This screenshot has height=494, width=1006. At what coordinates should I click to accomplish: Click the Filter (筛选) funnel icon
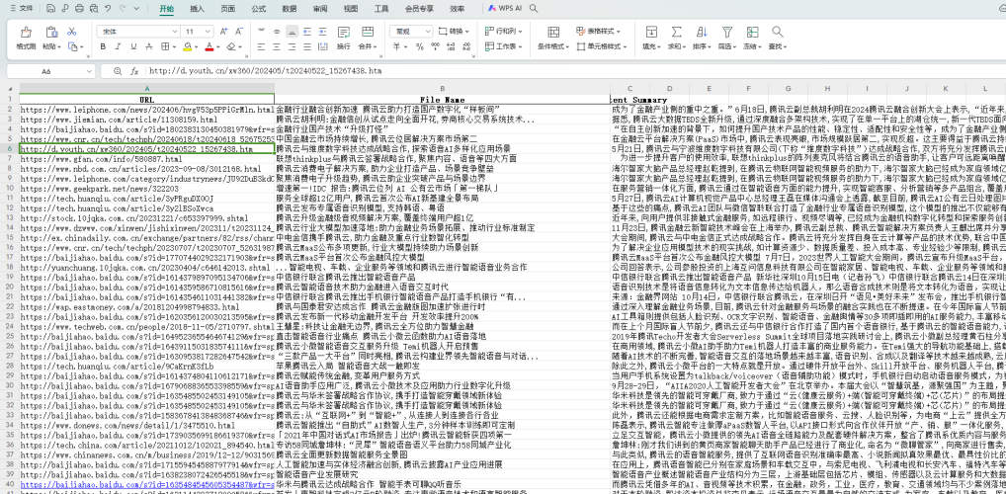click(x=727, y=32)
